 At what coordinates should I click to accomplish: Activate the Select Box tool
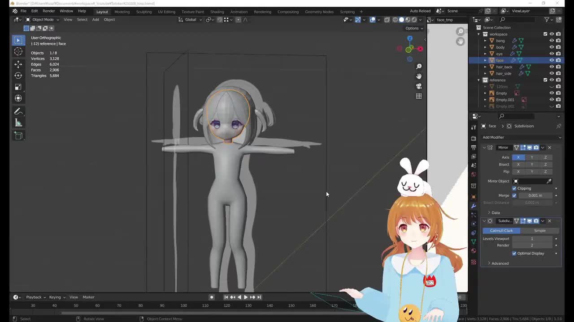18,40
